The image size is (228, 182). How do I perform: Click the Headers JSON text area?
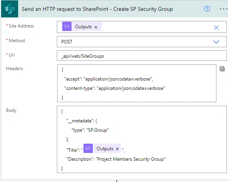click(137, 83)
